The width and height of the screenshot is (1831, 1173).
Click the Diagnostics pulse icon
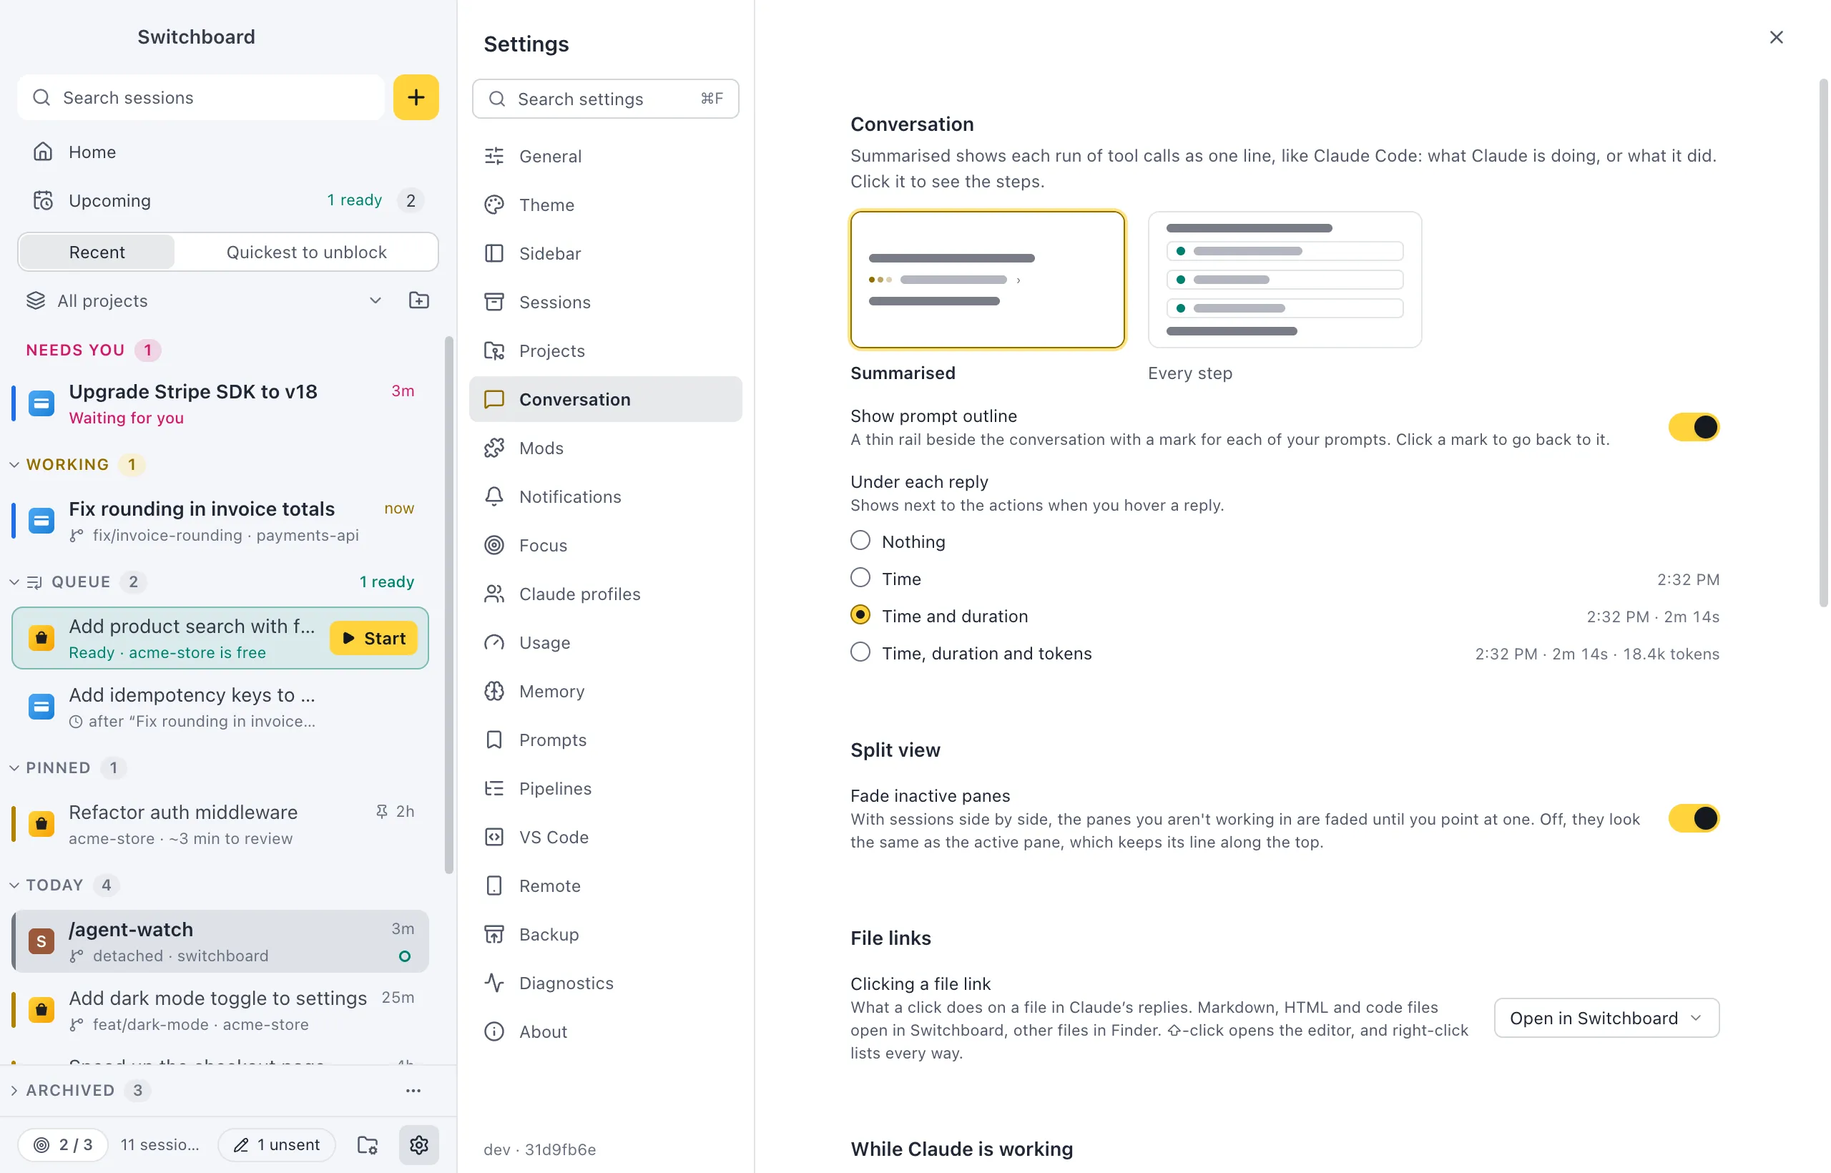click(494, 983)
